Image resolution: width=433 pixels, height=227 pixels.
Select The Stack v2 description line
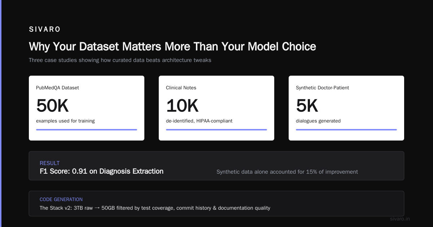pyautogui.click(x=155, y=208)
